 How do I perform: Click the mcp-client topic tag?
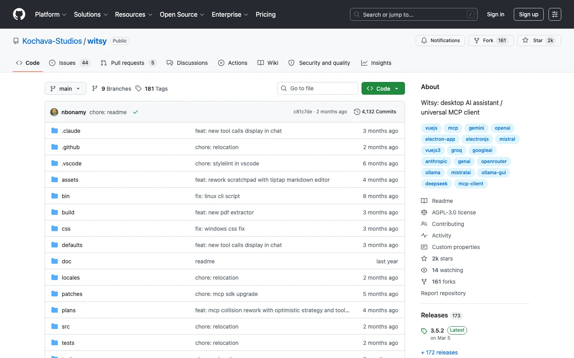tap(471, 184)
